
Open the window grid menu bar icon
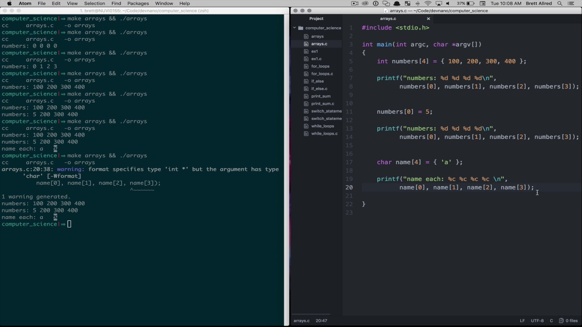(407, 4)
